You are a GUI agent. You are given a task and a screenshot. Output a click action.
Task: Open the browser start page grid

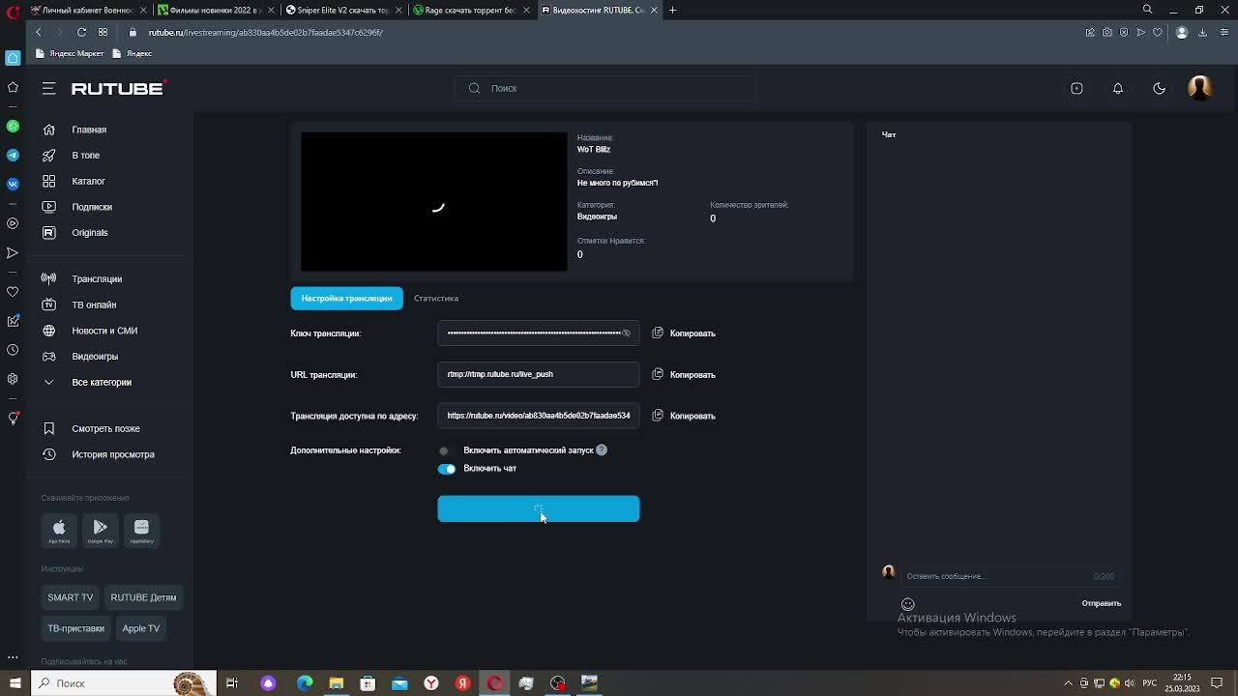(103, 32)
